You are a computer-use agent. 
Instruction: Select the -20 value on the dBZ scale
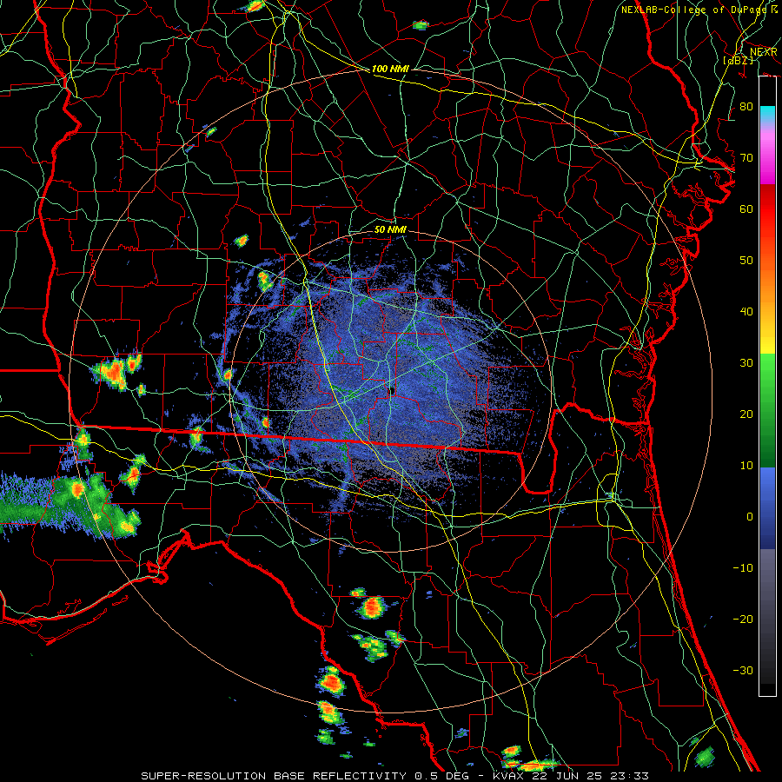[743, 620]
